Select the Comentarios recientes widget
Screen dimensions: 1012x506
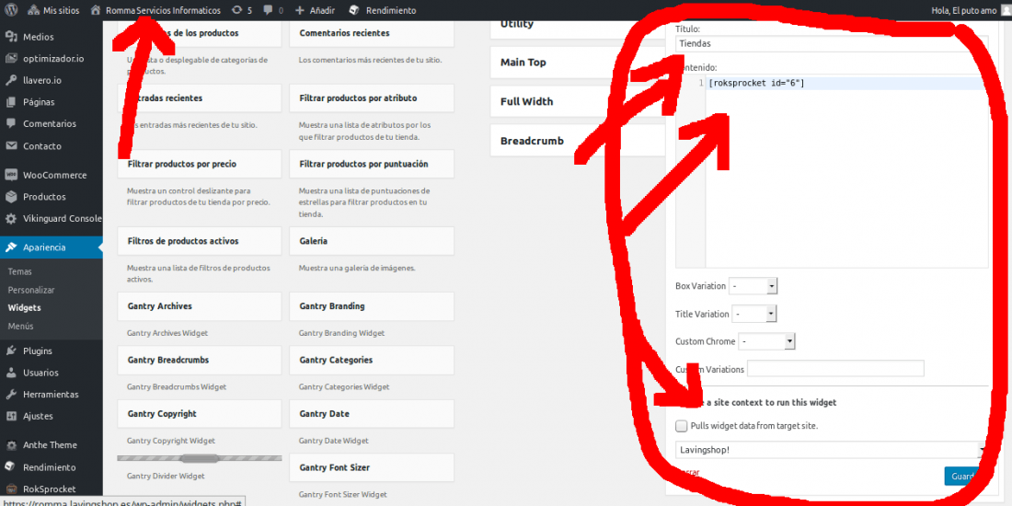pyautogui.click(x=372, y=33)
